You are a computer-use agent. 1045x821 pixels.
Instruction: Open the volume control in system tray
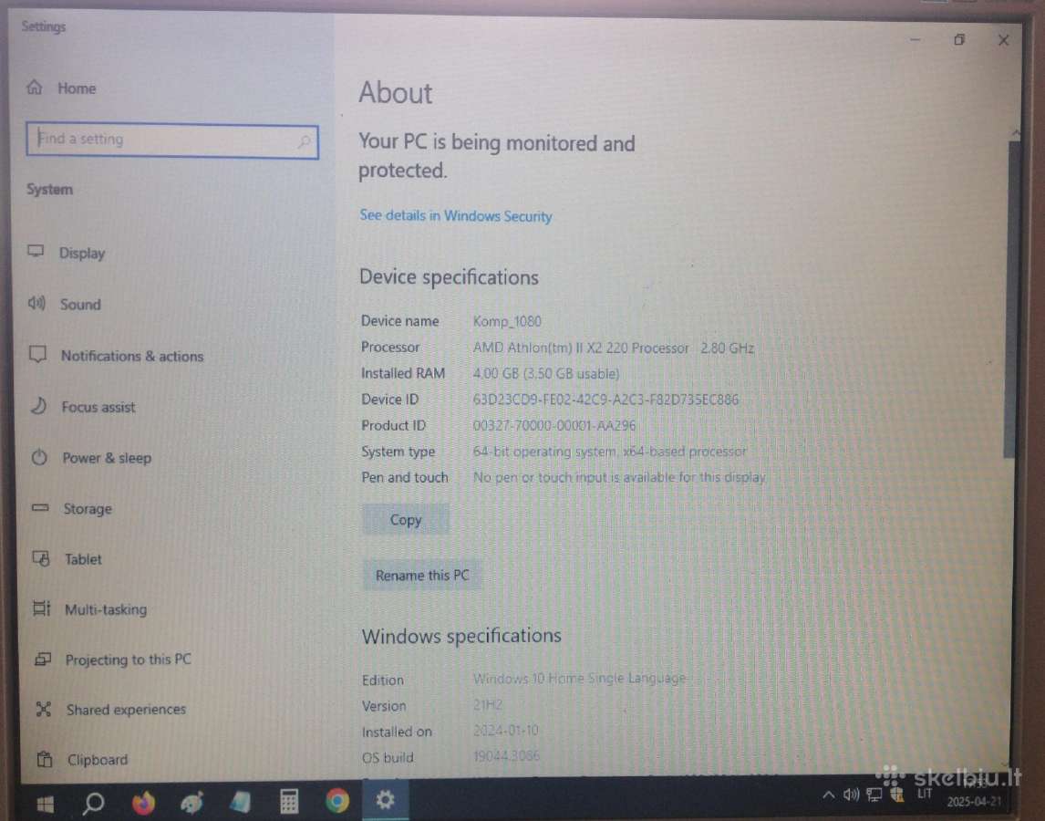(851, 795)
